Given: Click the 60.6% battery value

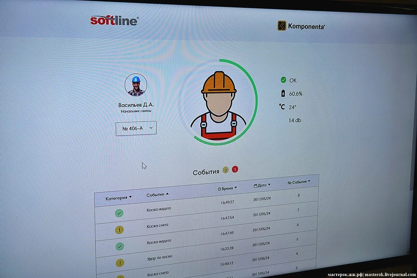Looking at the screenshot, I should 295,94.
